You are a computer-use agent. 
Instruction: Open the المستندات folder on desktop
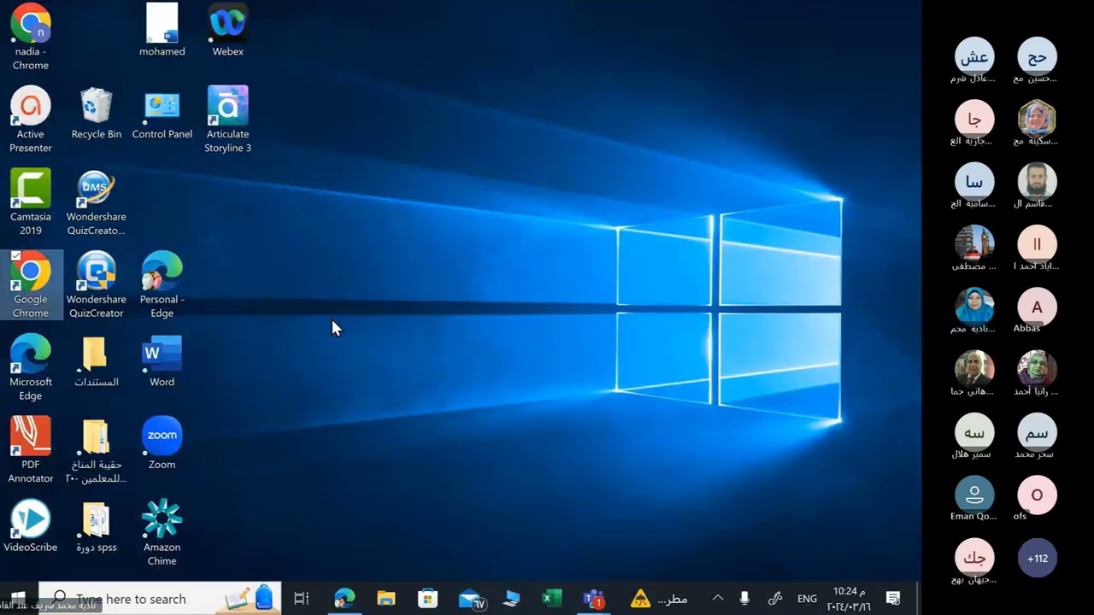(97, 361)
